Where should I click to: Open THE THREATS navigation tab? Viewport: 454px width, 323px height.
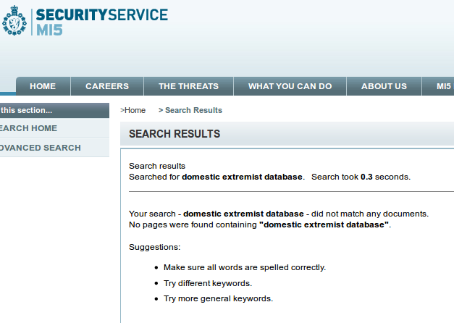188,86
